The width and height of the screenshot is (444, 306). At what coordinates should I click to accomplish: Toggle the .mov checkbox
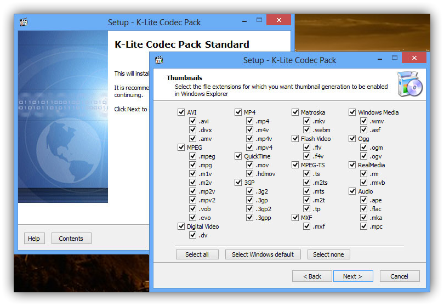click(249, 165)
